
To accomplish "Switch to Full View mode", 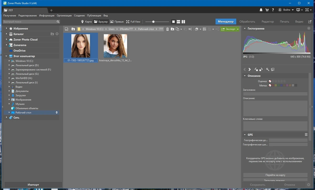I will pos(133,22).
